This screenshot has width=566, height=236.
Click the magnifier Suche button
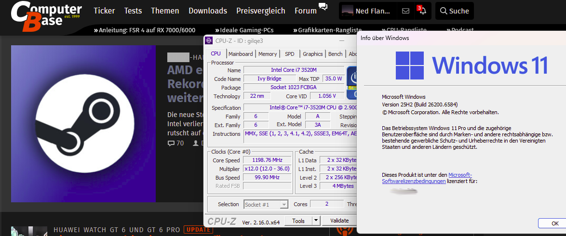454,11
